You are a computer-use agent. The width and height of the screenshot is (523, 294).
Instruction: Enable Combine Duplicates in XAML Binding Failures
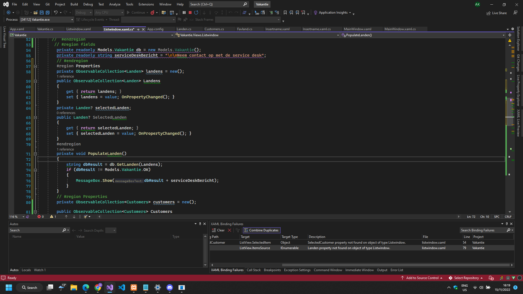261,230
